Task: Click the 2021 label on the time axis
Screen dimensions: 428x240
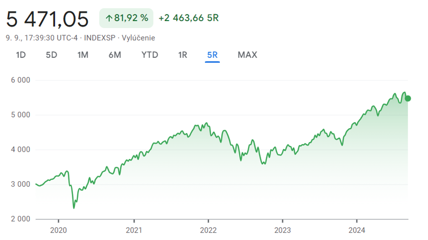Action: pos(133,230)
